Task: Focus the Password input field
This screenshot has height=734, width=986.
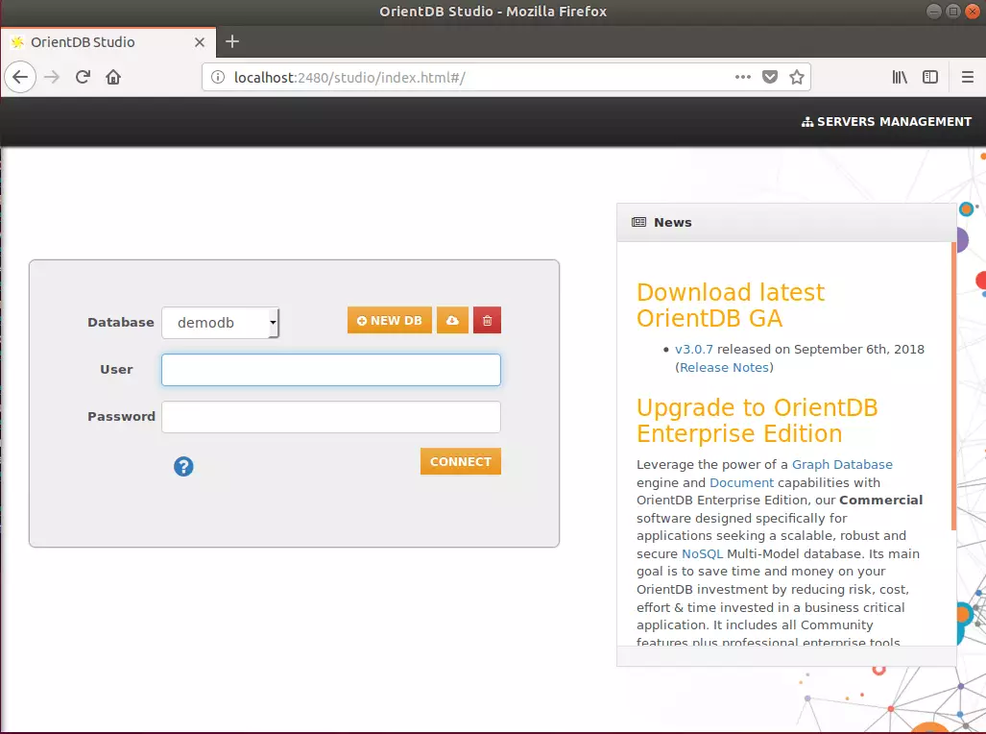Action: pos(331,417)
